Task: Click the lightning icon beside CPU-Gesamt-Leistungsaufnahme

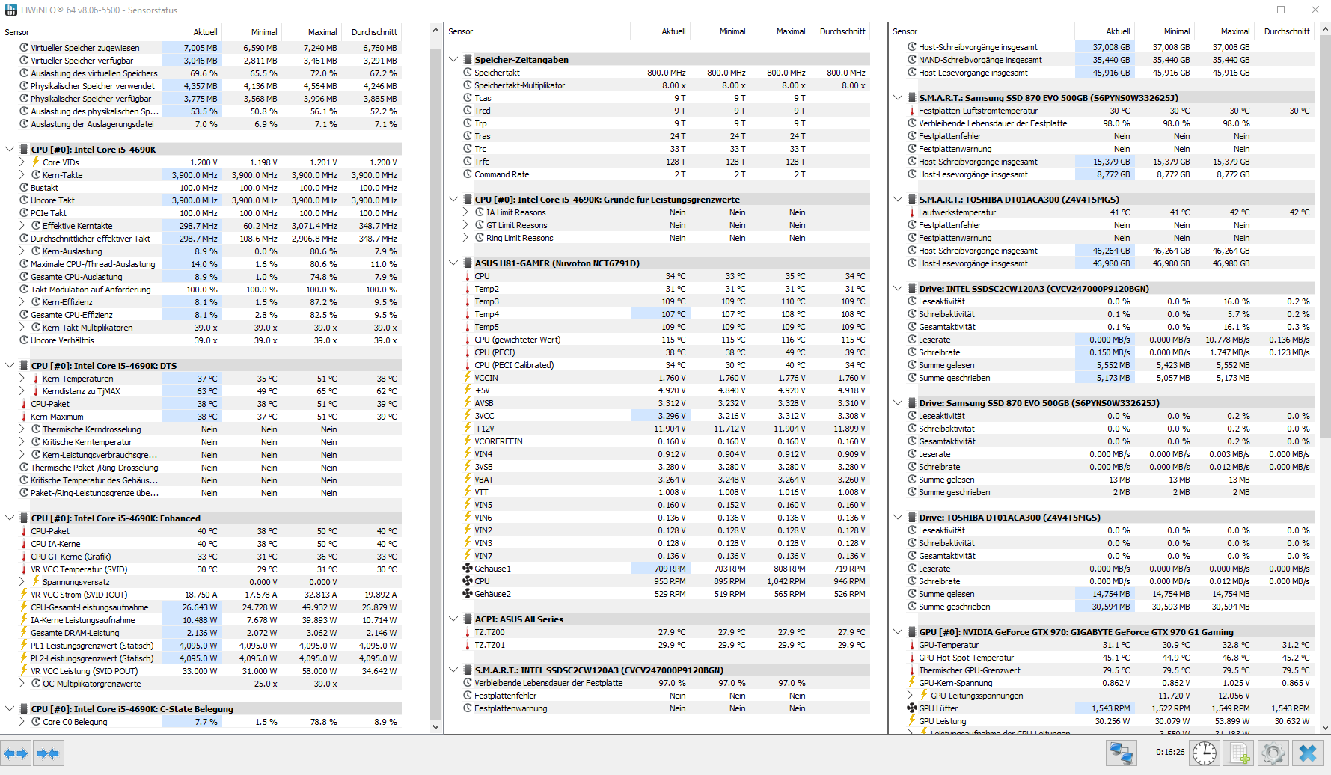Action: coord(24,607)
